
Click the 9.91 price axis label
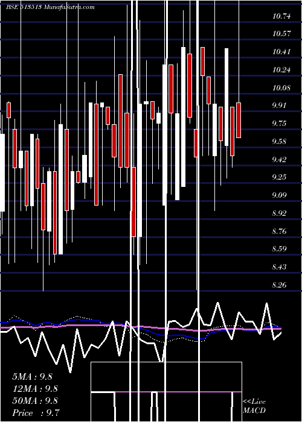279,105
